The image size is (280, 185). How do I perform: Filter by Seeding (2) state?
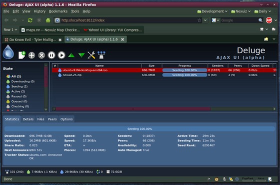[17, 86]
